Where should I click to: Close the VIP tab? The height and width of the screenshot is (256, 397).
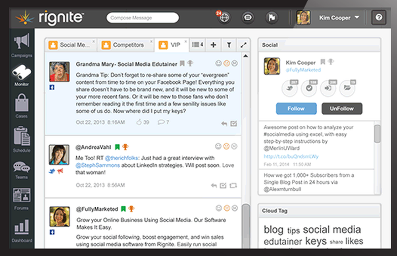[x=185, y=41]
